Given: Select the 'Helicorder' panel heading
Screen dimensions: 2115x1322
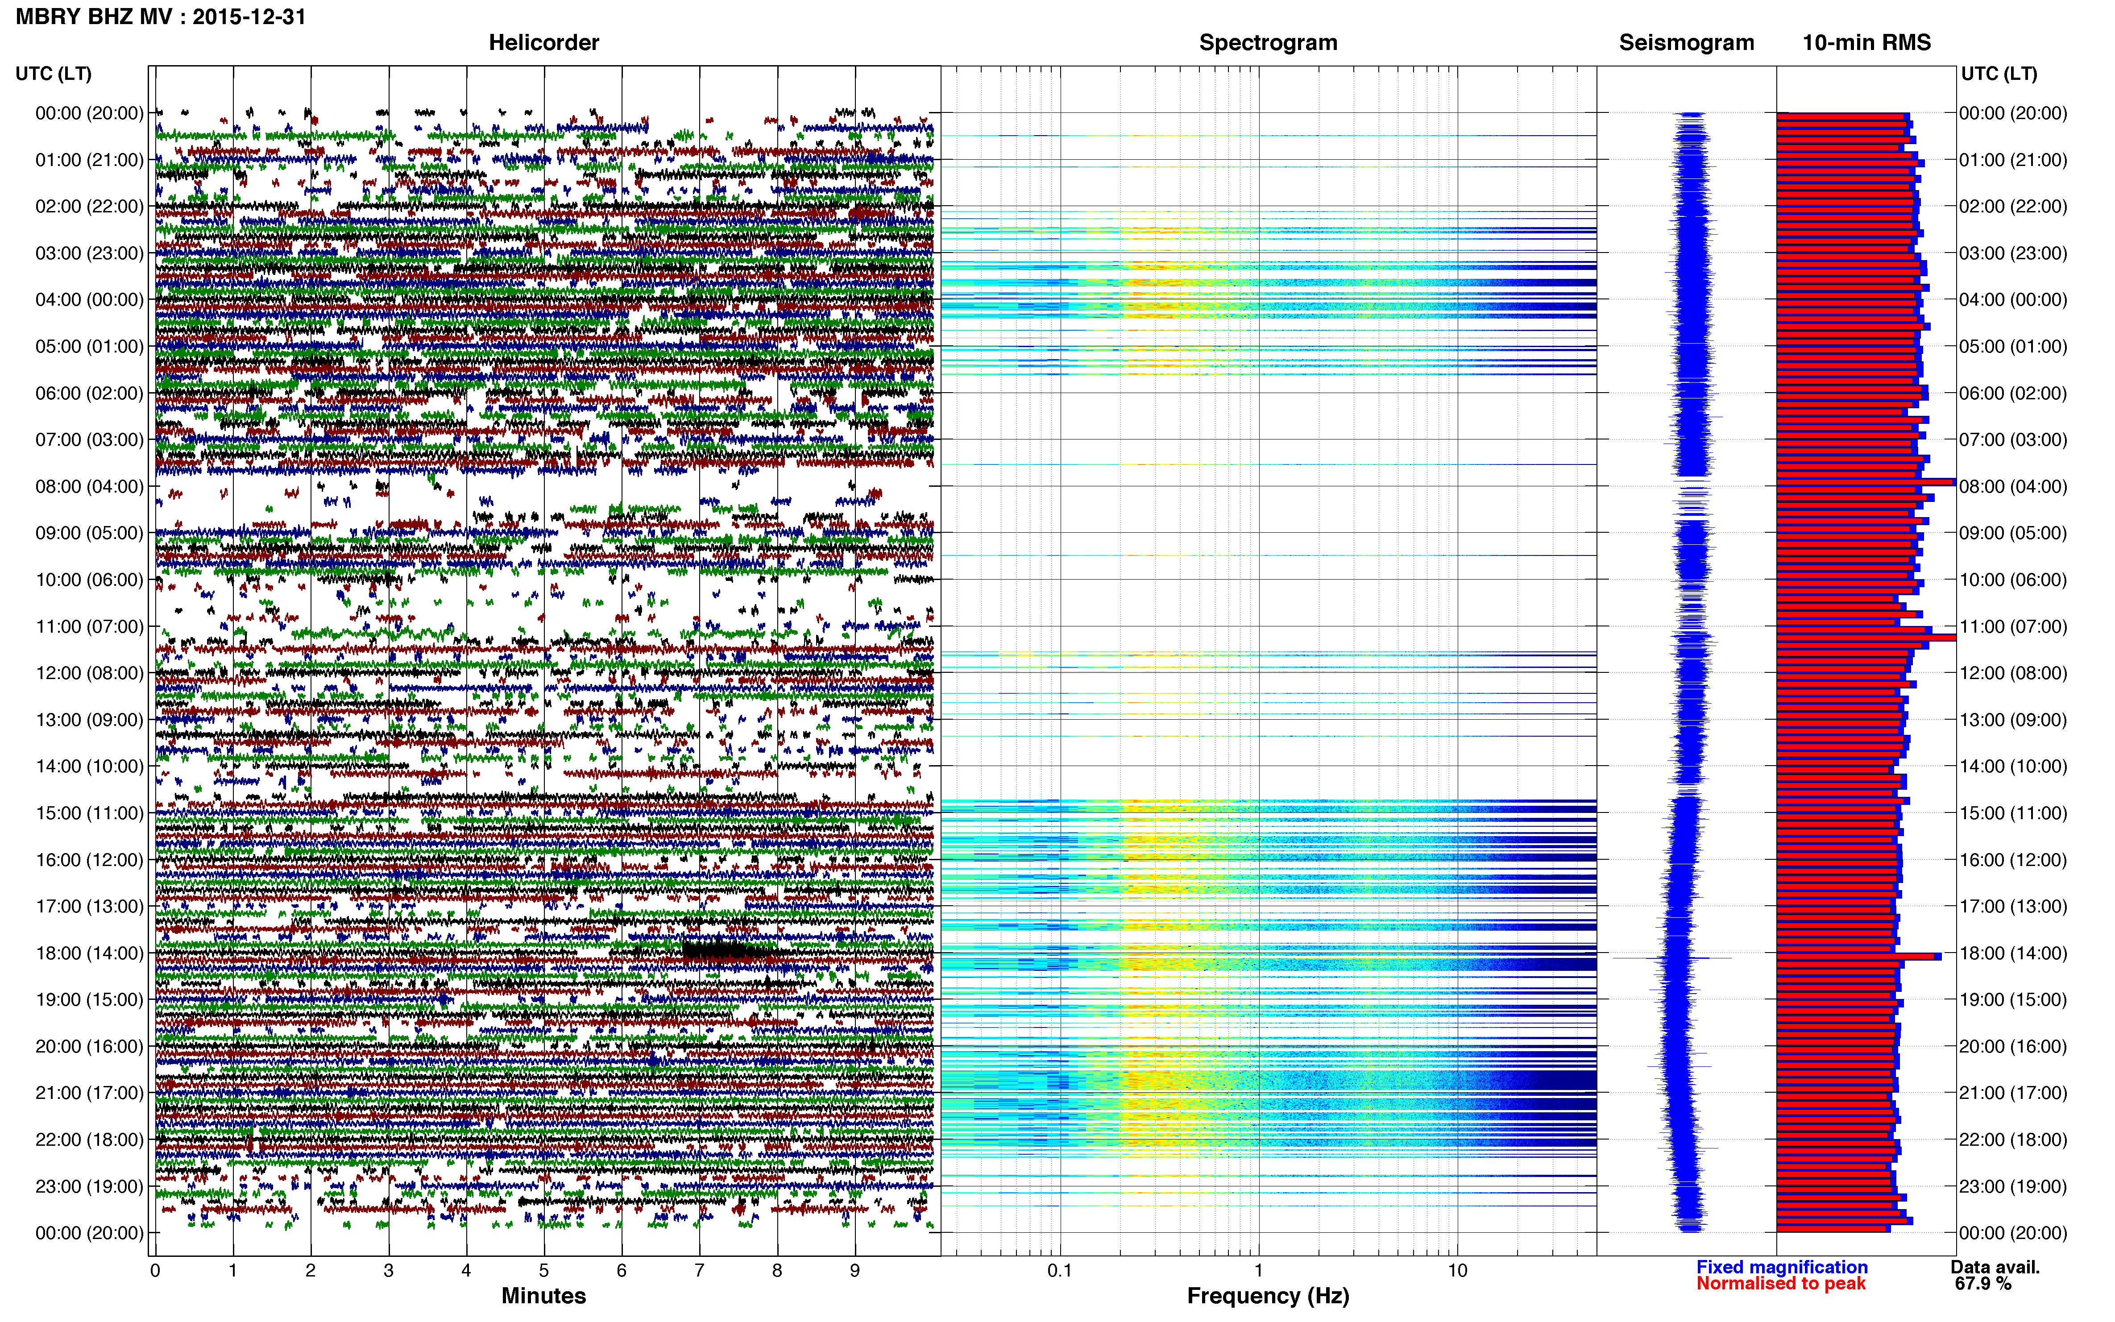Looking at the screenshot, I should tap(544, 42).
